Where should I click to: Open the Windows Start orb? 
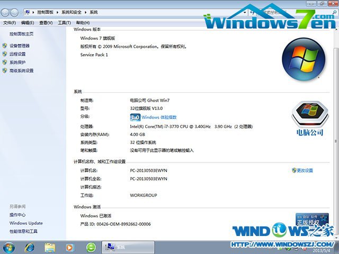8,247
